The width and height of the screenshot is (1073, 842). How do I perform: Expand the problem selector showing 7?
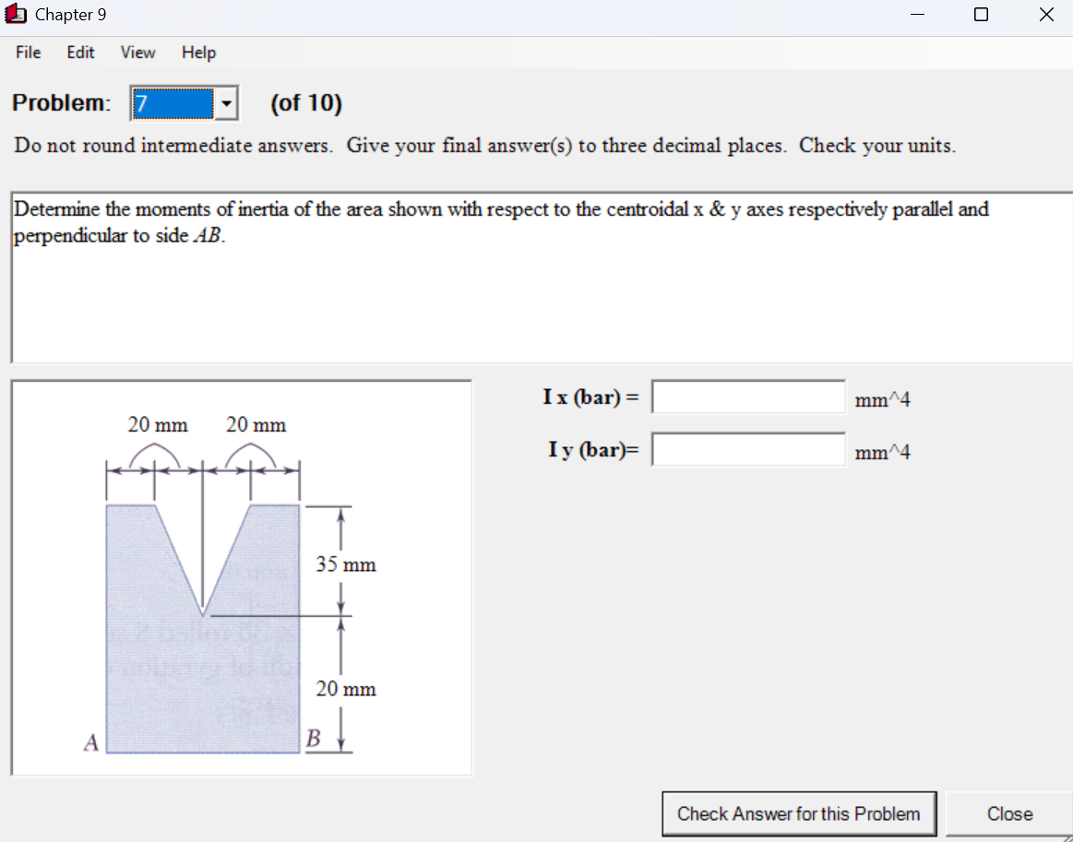tap(227, 103)
